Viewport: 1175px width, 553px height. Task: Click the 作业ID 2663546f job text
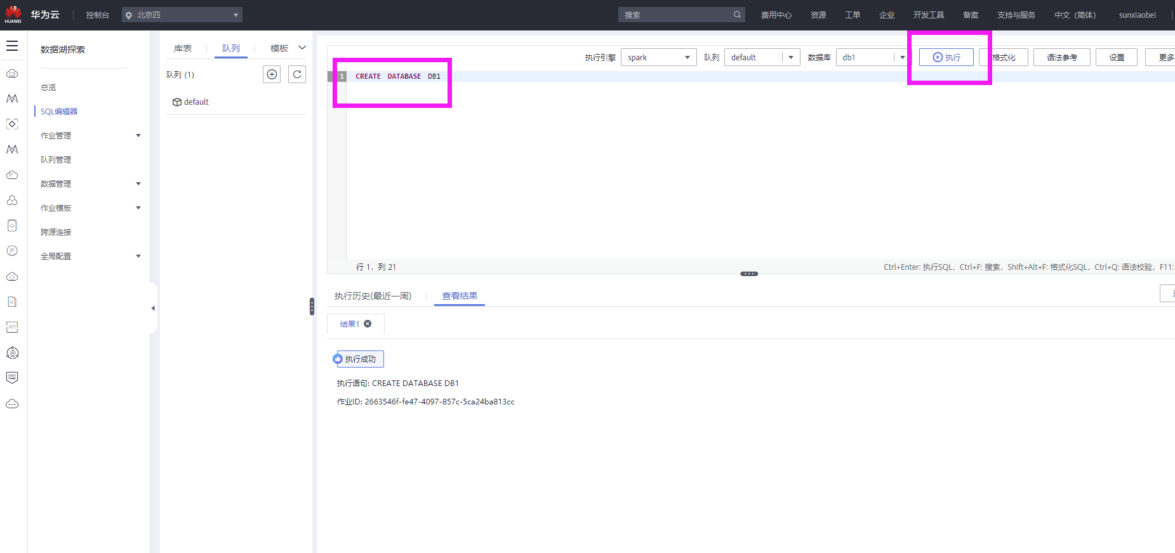tap(426, 401)
